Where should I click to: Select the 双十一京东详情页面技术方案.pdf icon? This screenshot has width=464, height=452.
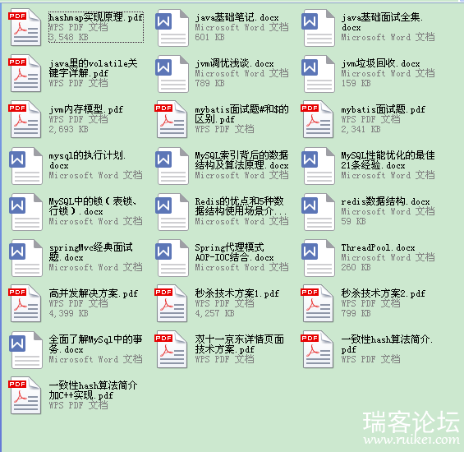click(x=171, y=349)
